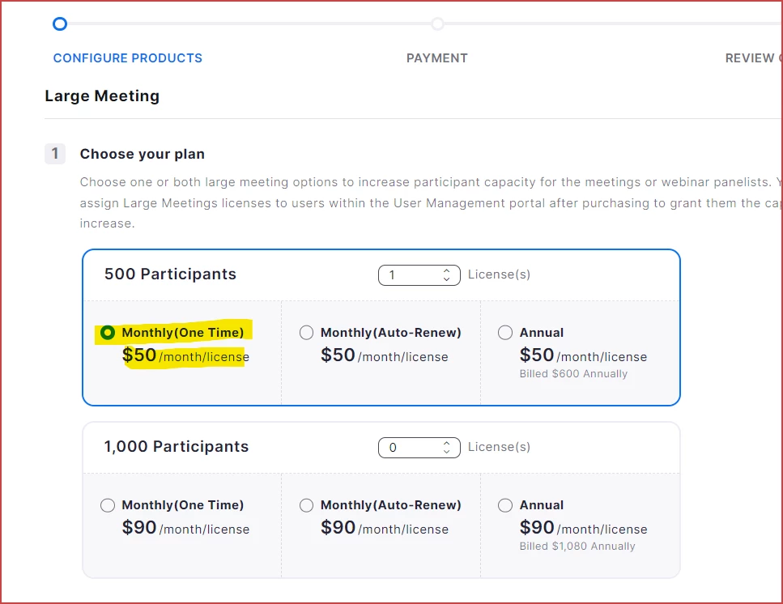Click the step 1 number badge
Screen dimensions: 783x604
coord(55,154)
